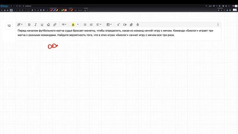Clear formatting with the eraser icon
This screenshot has width=238, height=134.
[48, 25]
